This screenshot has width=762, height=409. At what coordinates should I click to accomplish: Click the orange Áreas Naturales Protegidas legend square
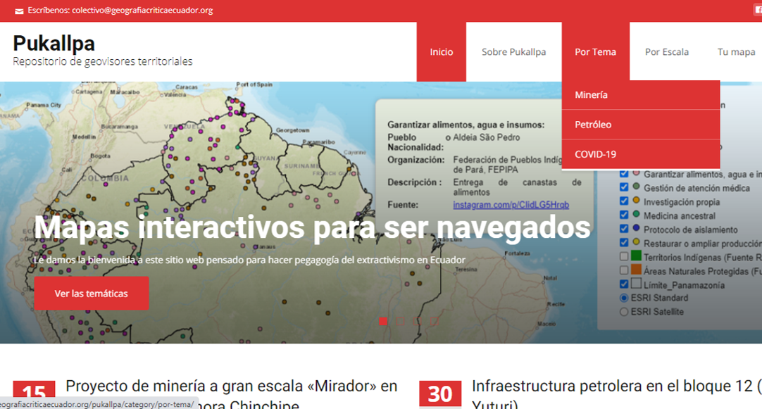pyautogui.click(x=636, y=270)
